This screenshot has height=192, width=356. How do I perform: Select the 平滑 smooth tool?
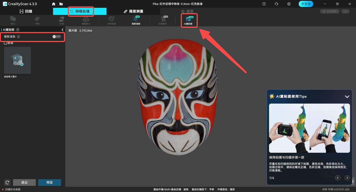[37, 21]
